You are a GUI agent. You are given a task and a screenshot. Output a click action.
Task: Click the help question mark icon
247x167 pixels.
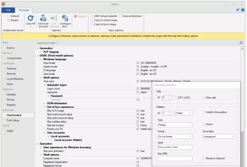pos(243,10)
